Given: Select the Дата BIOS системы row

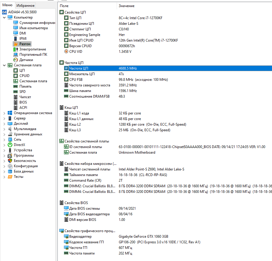Looking at the screenshot, I should pos(168,209).
